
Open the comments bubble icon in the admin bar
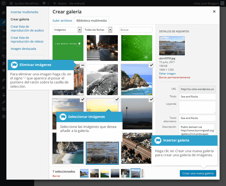coord(44,3)
